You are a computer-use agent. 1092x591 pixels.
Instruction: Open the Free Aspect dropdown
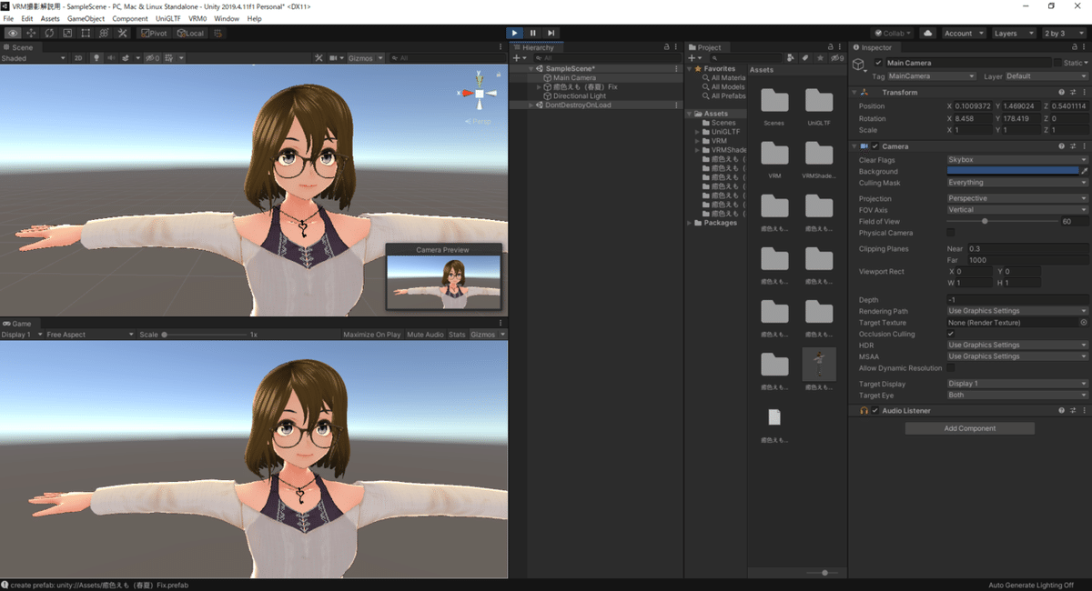tap(89, 335)
